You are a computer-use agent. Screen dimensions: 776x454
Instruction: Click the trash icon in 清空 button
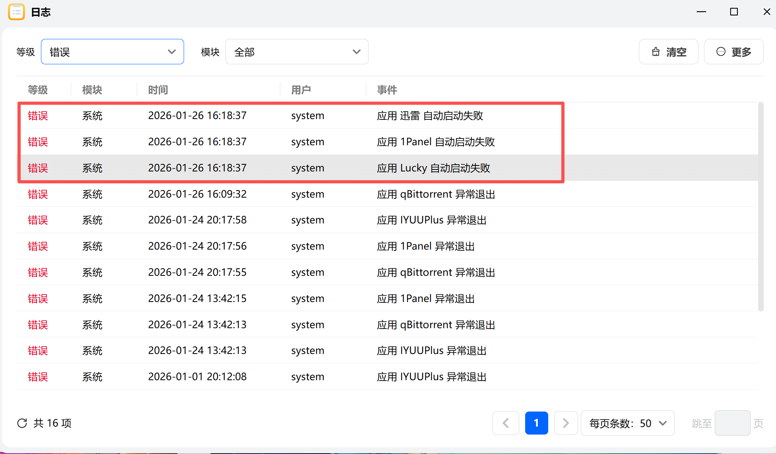click(656, 52)
